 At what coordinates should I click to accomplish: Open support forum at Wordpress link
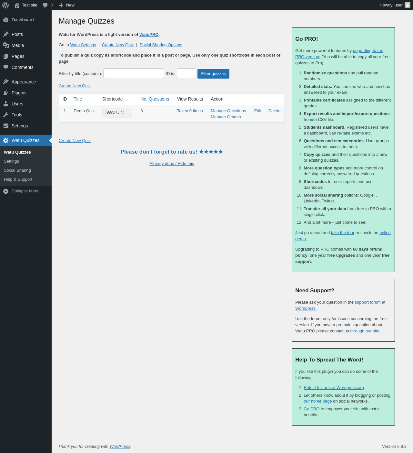pos(370,302)
